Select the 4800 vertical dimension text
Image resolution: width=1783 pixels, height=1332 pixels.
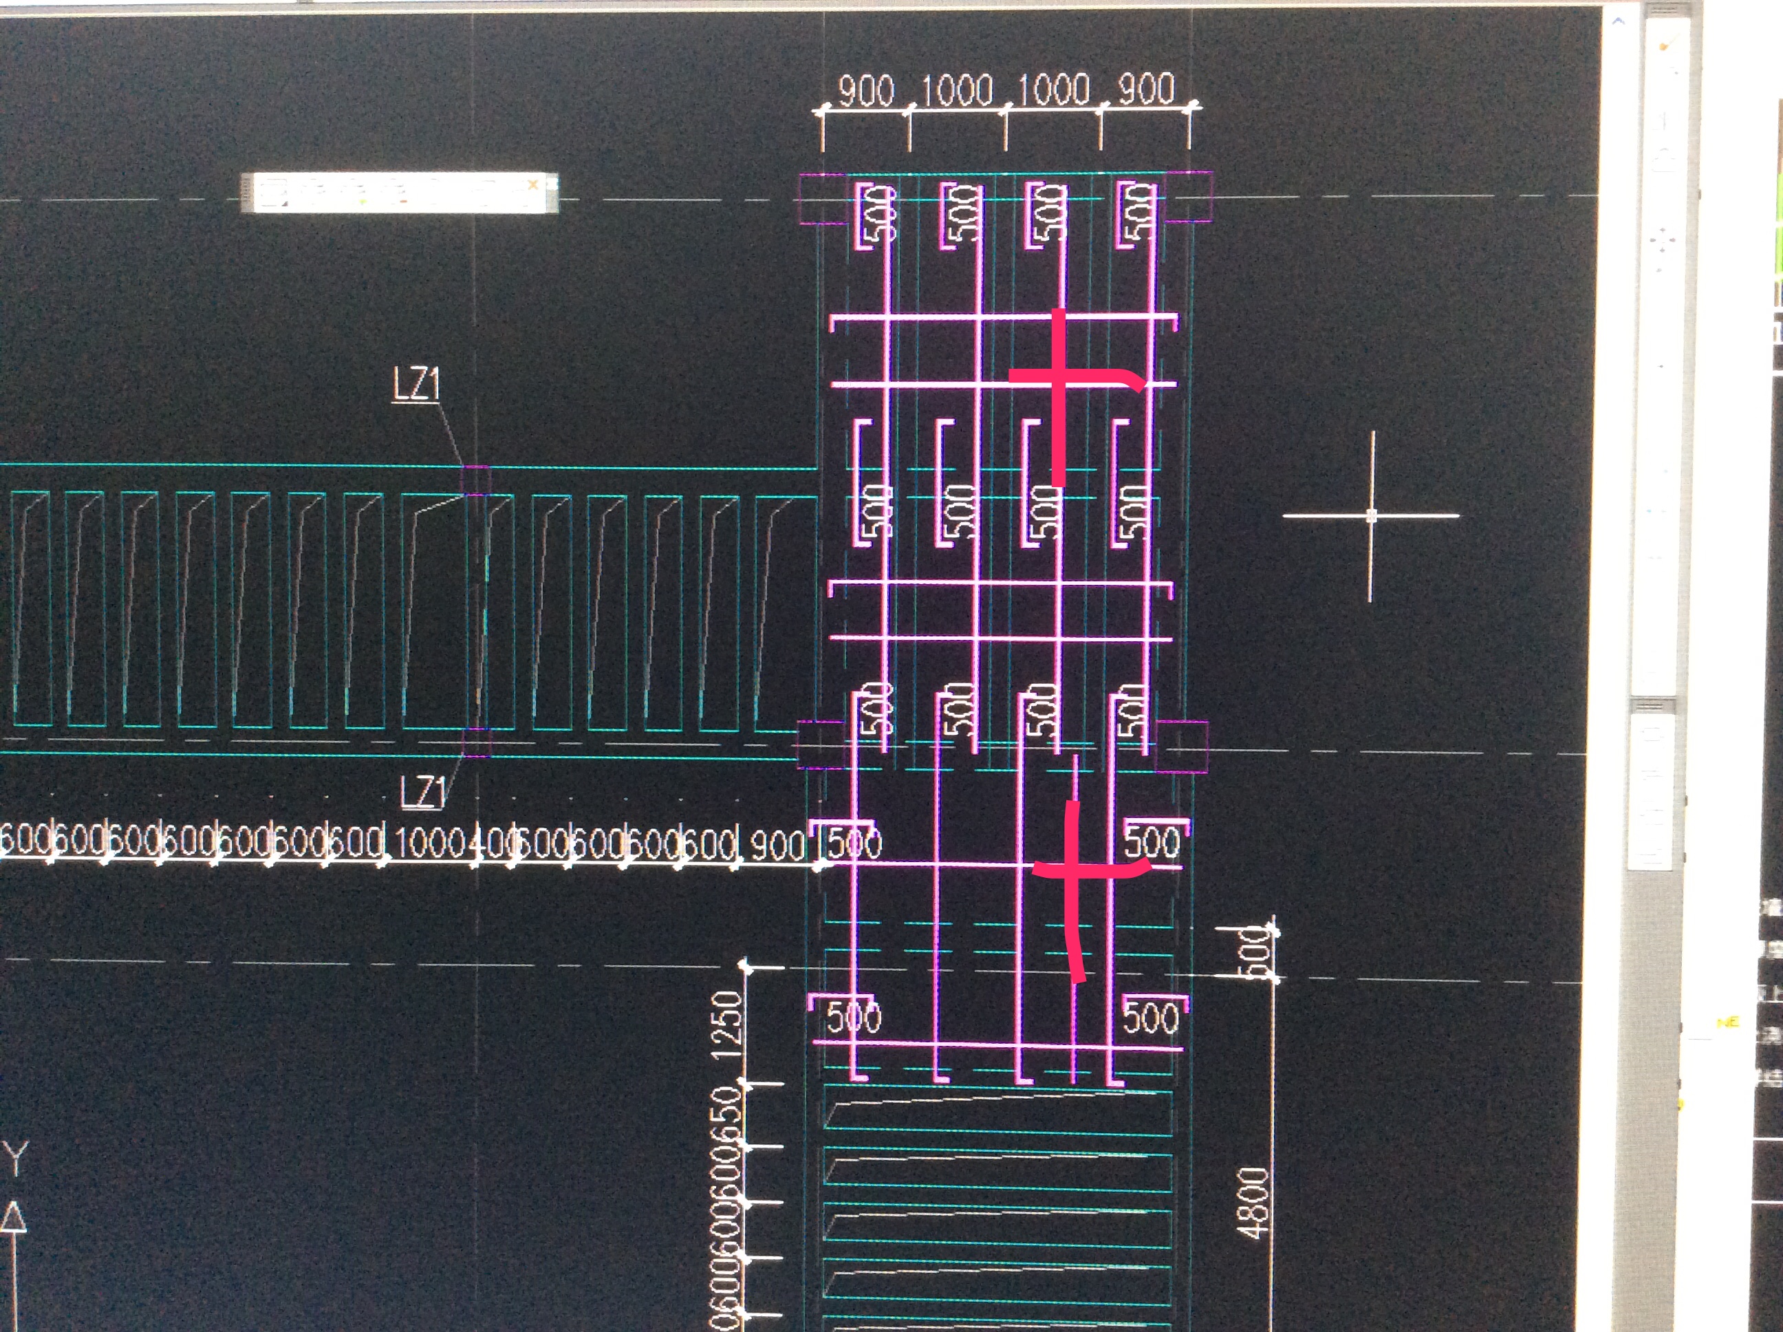point(1253,1202)
